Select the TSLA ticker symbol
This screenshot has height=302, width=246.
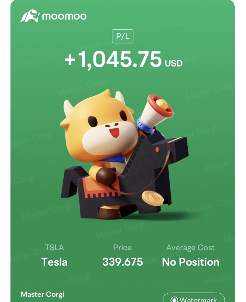pyautogui.click(x=54, y=248)
